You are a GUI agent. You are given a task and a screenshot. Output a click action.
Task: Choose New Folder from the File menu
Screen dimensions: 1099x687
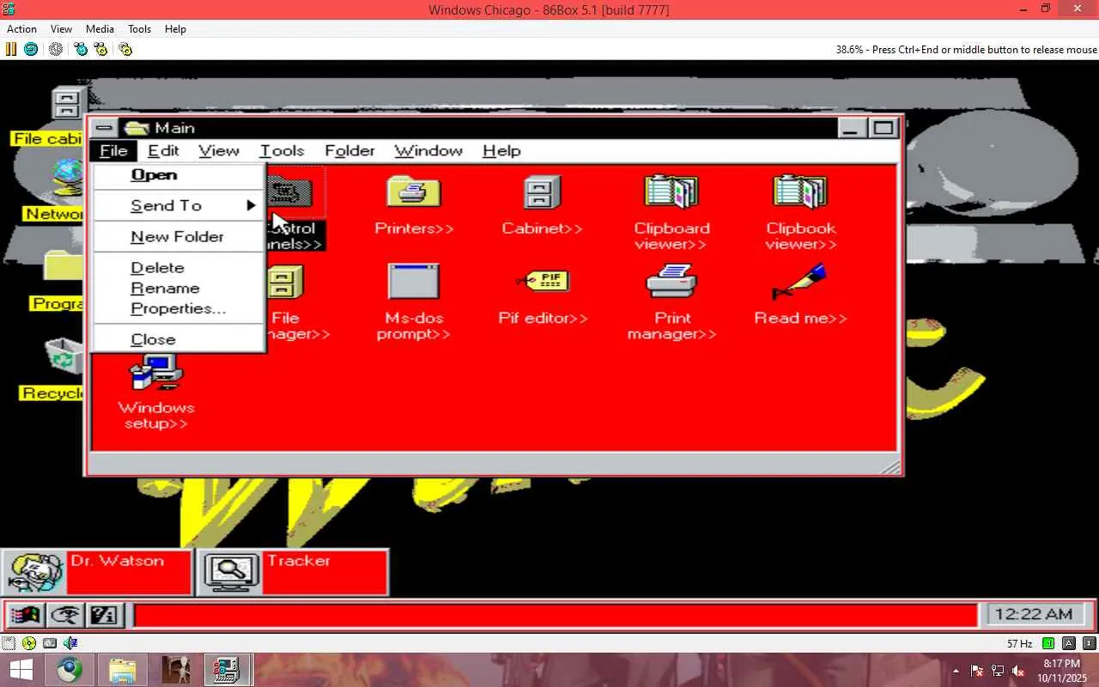[x=178, y=236]
